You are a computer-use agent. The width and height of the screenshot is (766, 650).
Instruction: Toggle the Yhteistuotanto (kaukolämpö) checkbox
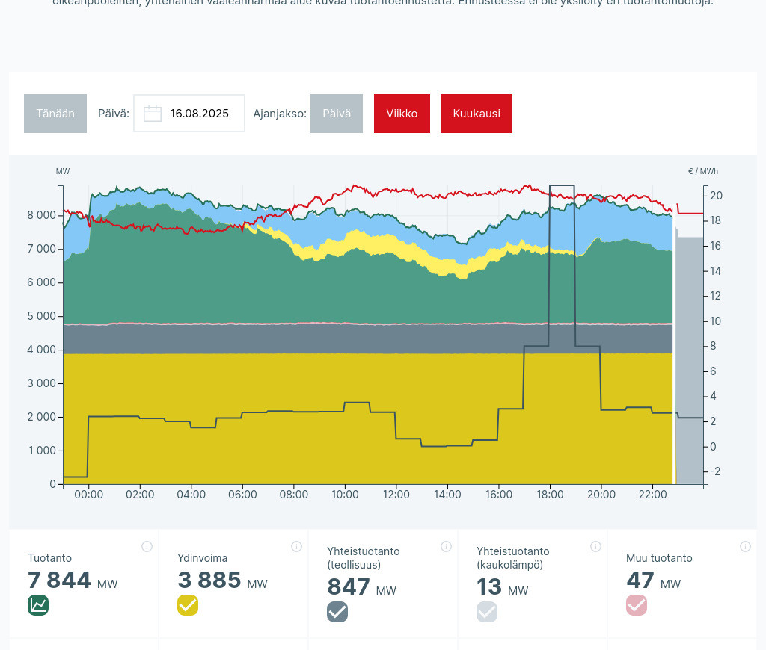pyautogui.click(x=487, y=612)
